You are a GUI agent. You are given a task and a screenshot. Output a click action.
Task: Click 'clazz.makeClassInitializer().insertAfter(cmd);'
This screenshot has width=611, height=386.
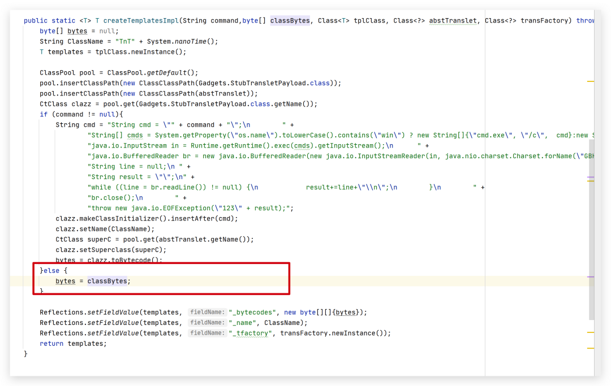pos(147,219)
